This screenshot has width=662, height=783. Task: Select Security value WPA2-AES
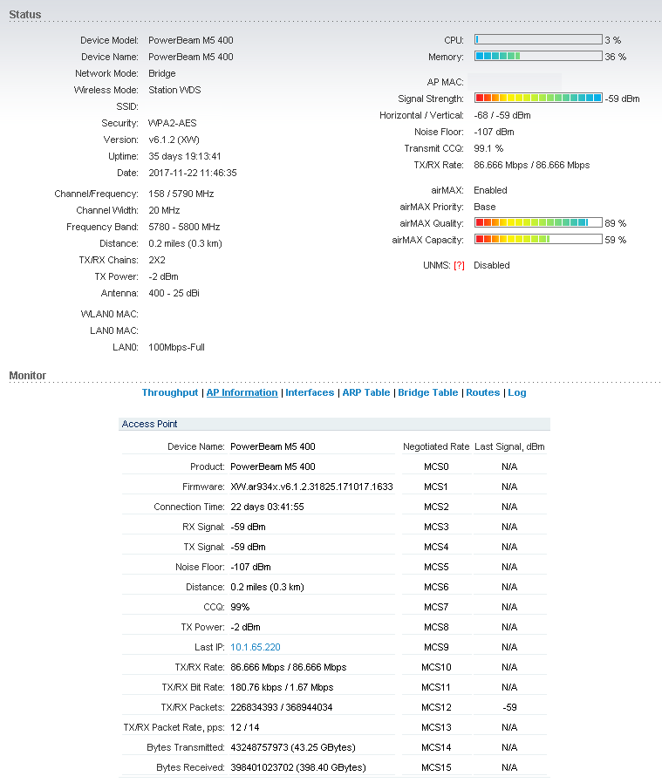tap(173, 123)
